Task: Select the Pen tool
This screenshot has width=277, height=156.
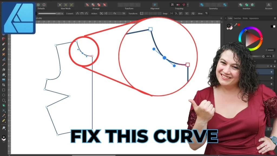Action: point(4,44)
